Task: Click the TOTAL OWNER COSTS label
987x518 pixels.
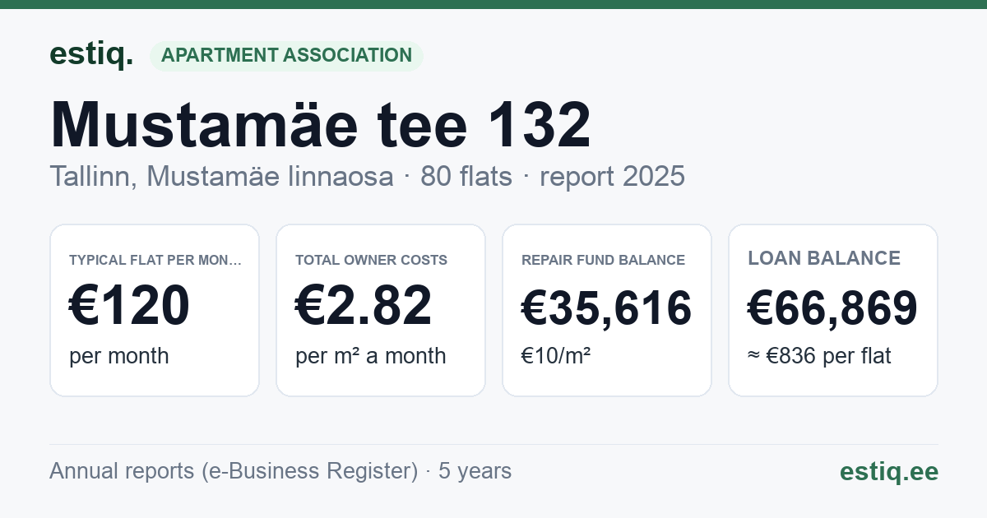Action: click(372, 260)
